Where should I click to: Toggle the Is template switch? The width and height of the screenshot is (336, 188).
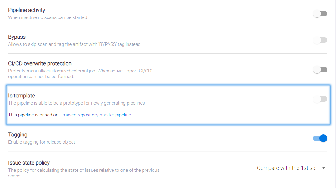pyautogui.click(x=320, y=99)
